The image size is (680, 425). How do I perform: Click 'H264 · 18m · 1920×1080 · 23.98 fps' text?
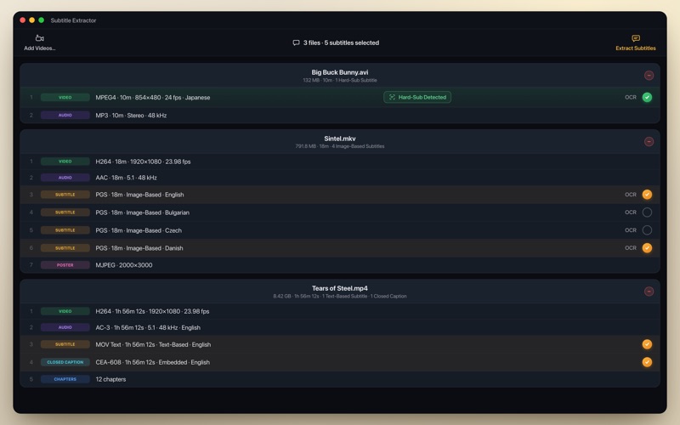point(143,161)
